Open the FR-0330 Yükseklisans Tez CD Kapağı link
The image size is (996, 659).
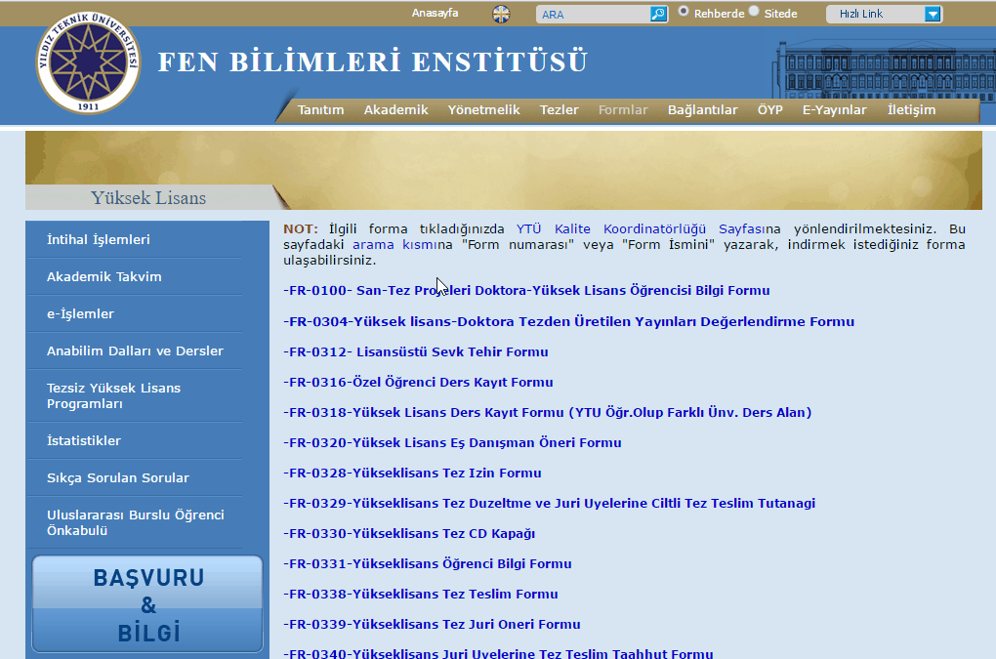click(x=408, y=534)
